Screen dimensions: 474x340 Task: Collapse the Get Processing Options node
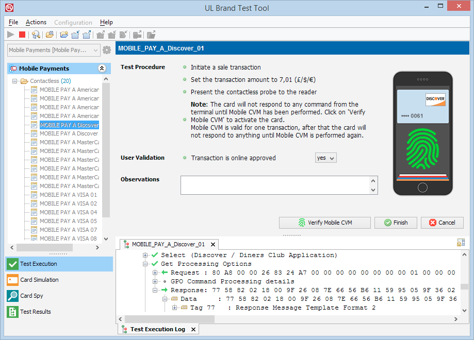click(145, 264)
